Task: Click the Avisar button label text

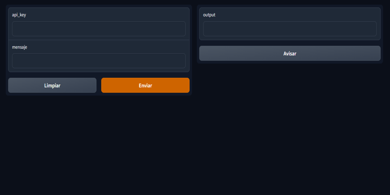Action: point(289,53)
